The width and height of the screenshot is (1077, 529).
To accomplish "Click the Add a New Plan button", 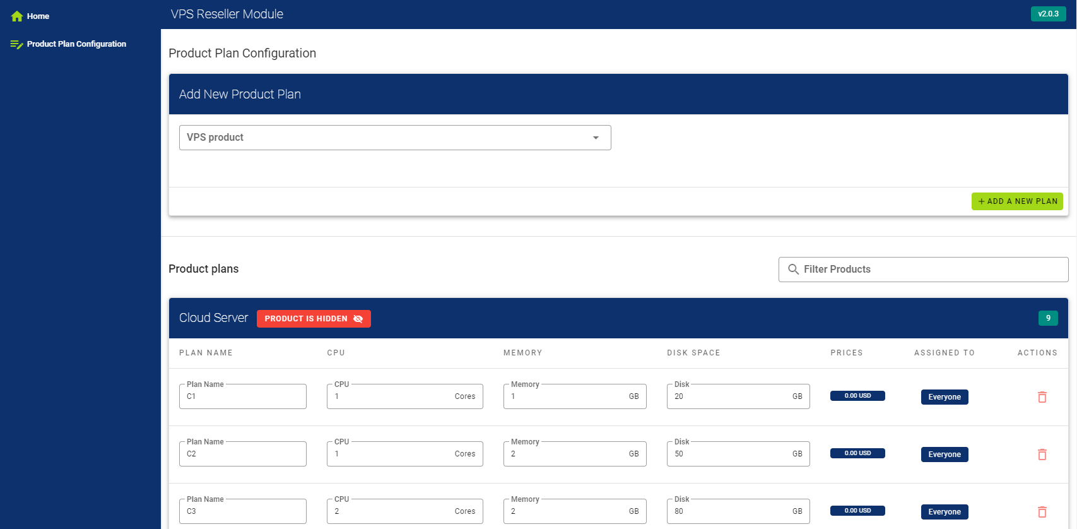I will [x=1016, y=201].
